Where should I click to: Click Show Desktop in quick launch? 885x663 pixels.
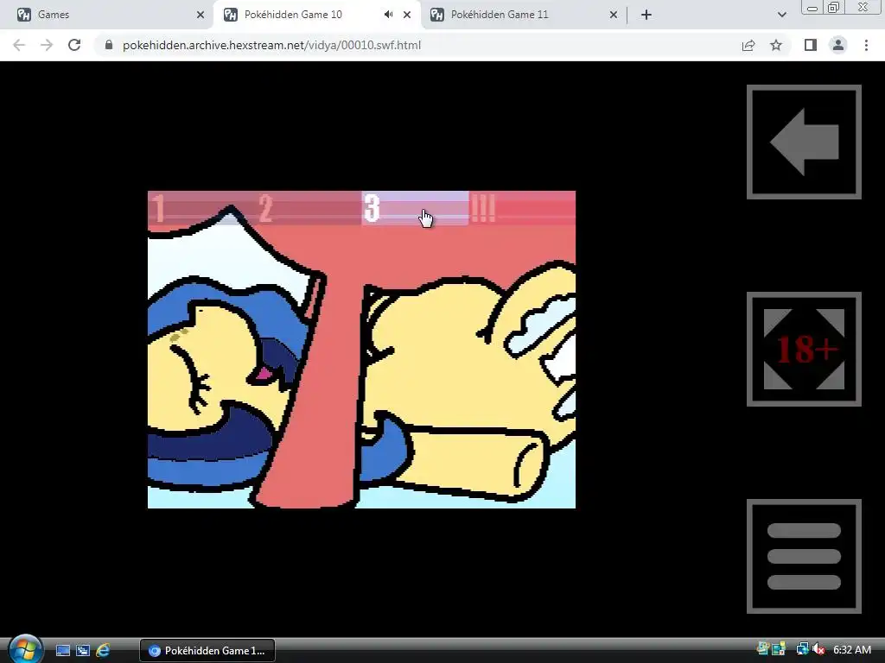63,651
